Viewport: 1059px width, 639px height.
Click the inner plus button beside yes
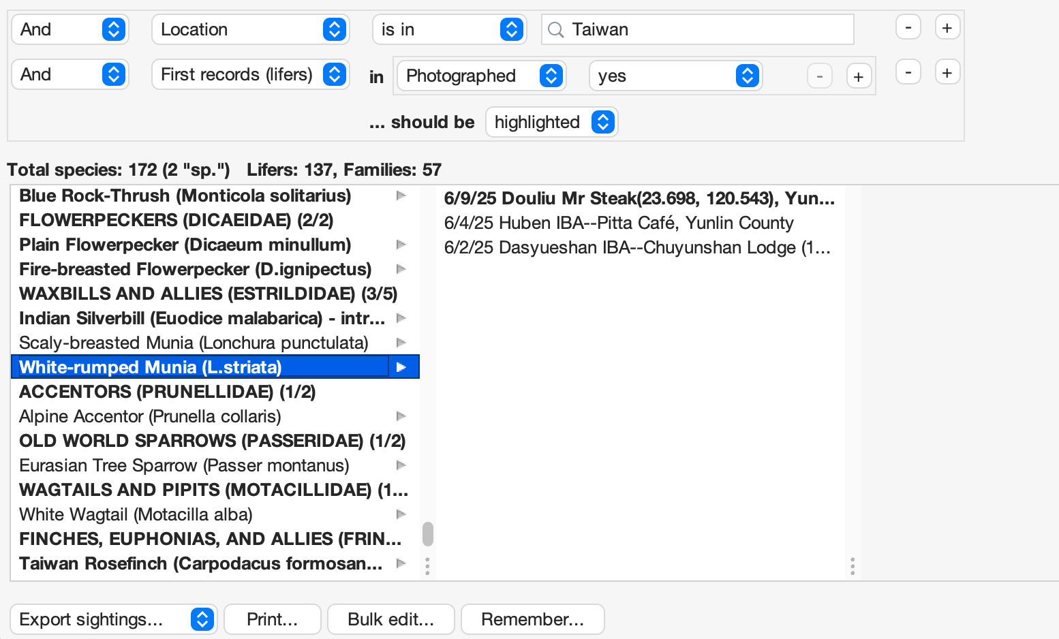859,76
